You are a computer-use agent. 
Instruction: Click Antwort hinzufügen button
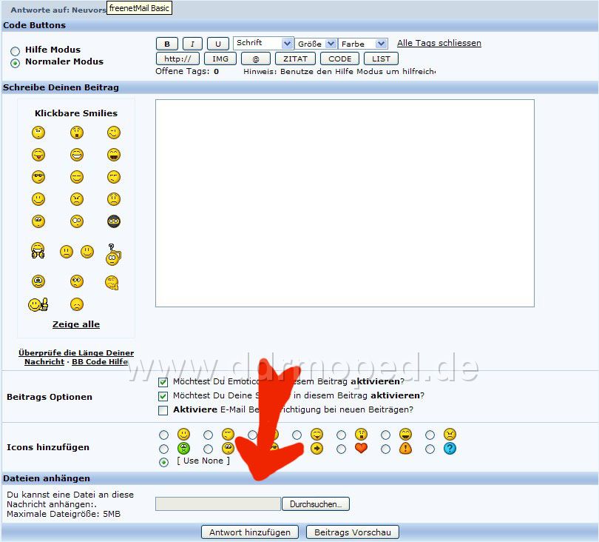coord(250,532)
